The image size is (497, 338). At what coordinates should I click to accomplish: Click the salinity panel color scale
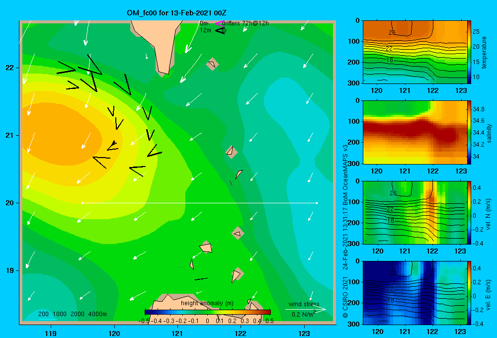(469, 133)
